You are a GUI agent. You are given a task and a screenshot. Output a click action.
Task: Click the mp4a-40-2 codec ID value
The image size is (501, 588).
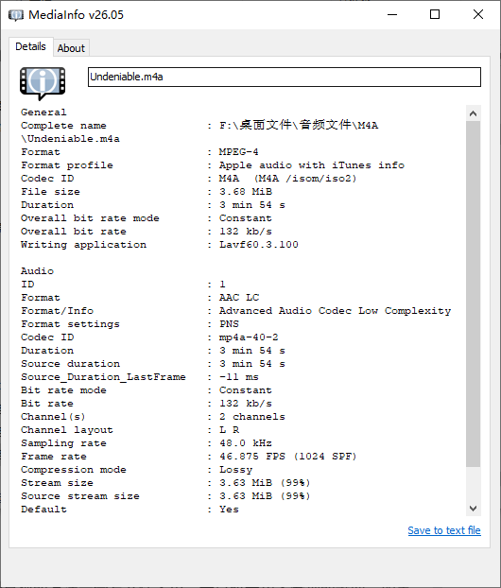(249, 337)
